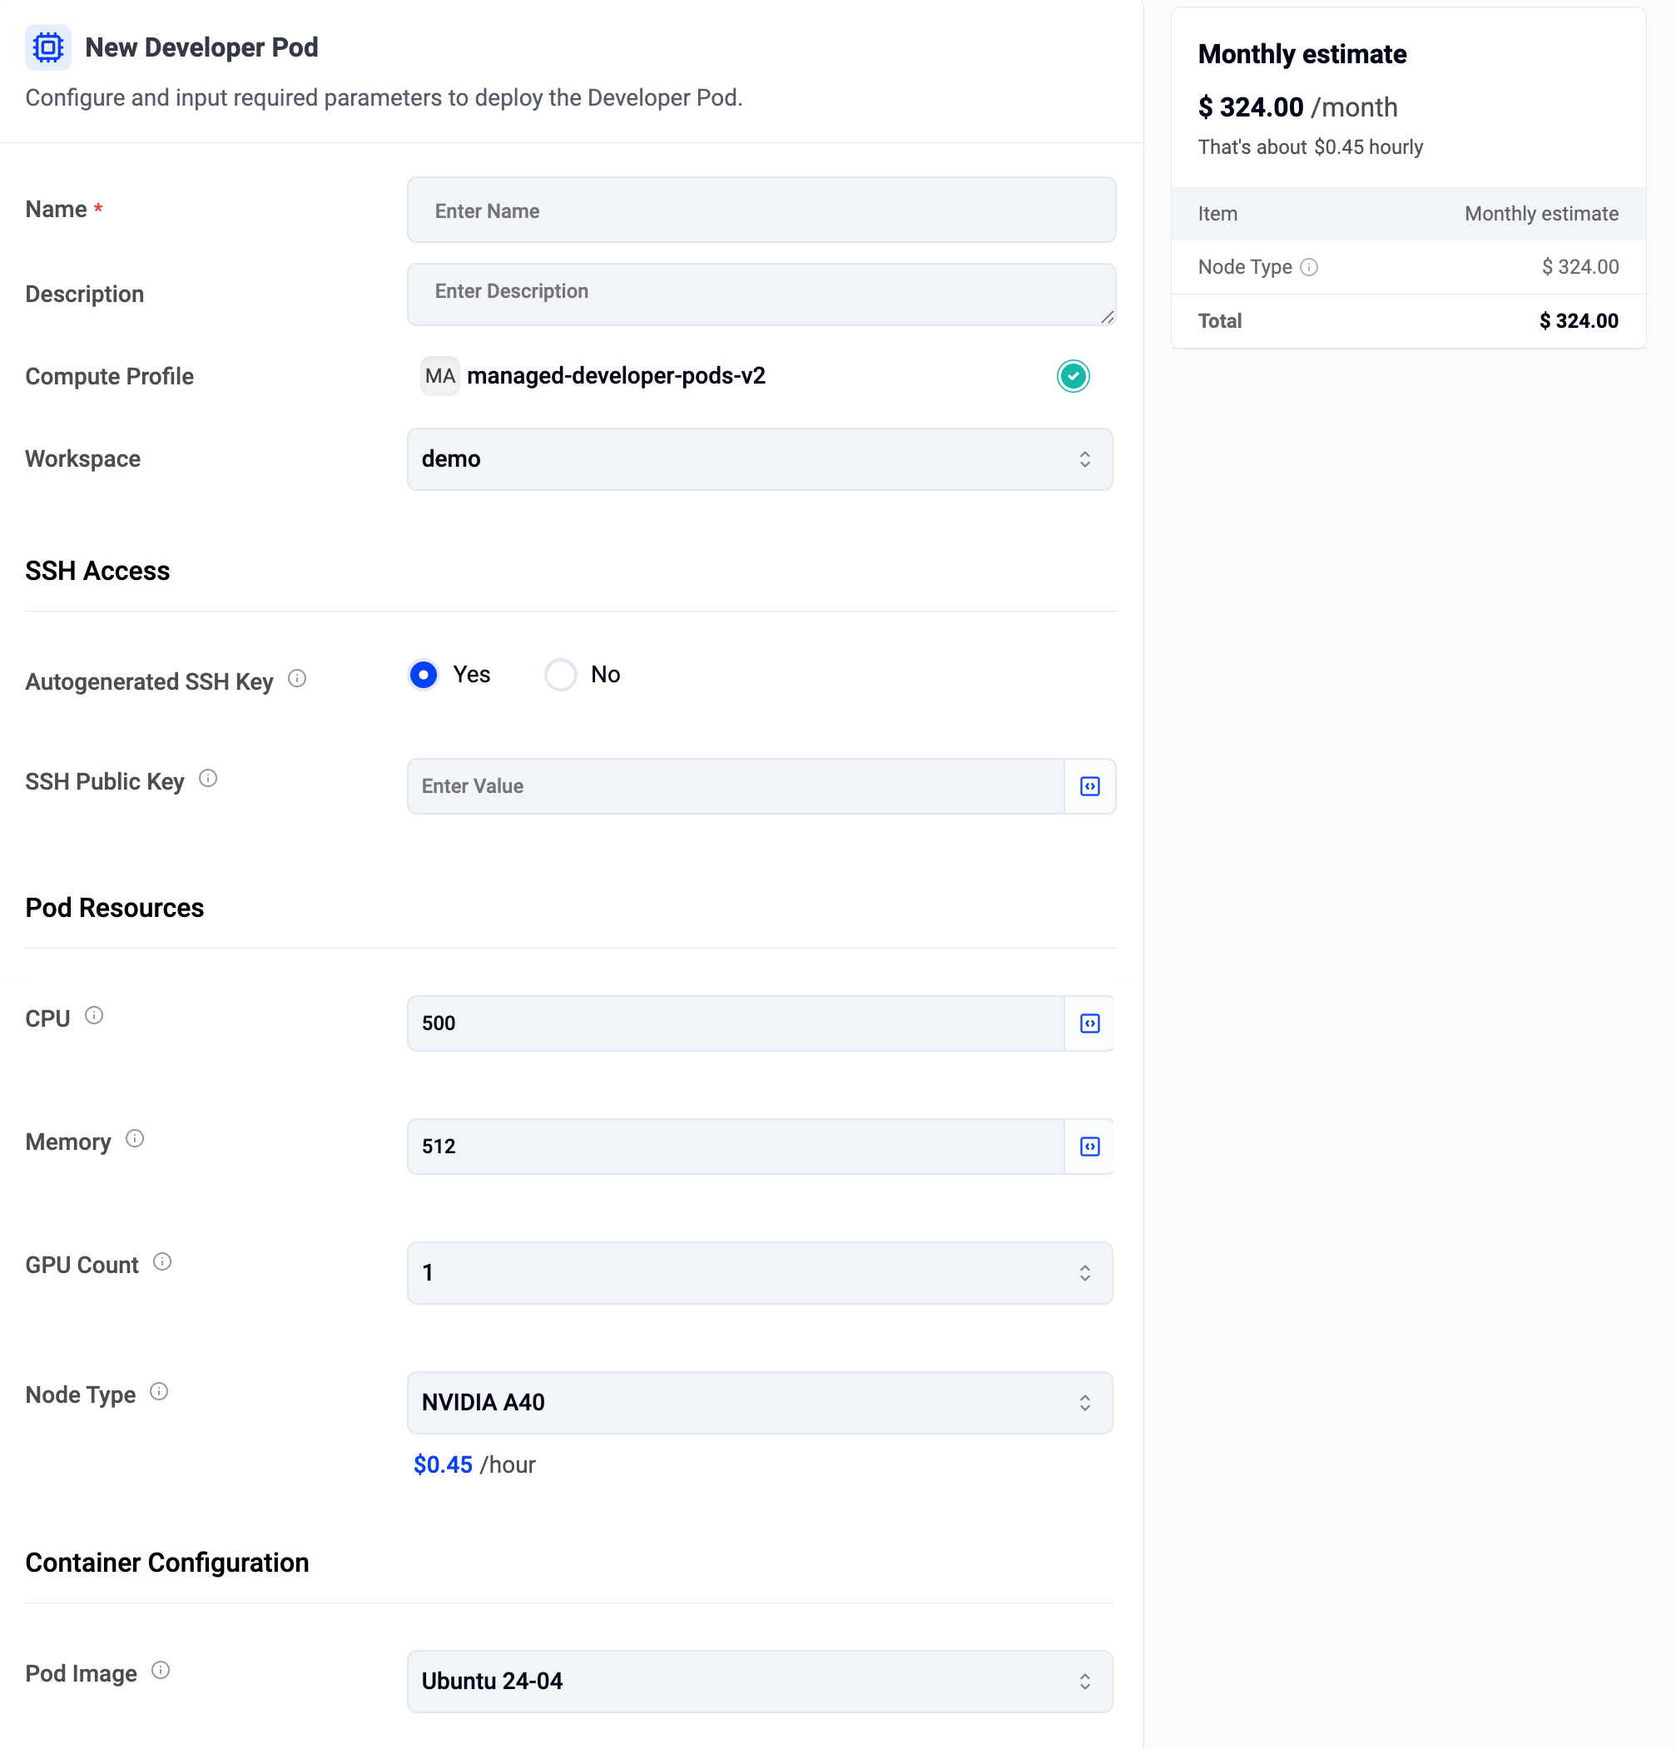
Task: Click the variable icon in CPU field
Action: point(1089,1023)
